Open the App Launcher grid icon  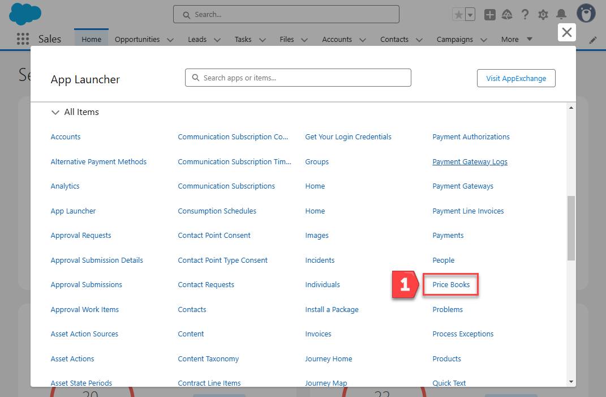coord(23,39)
